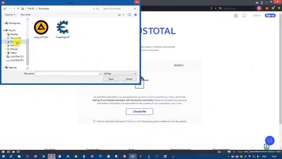Click the File name input field
This screenshot has height=159, width=282.
pos(68,74)
